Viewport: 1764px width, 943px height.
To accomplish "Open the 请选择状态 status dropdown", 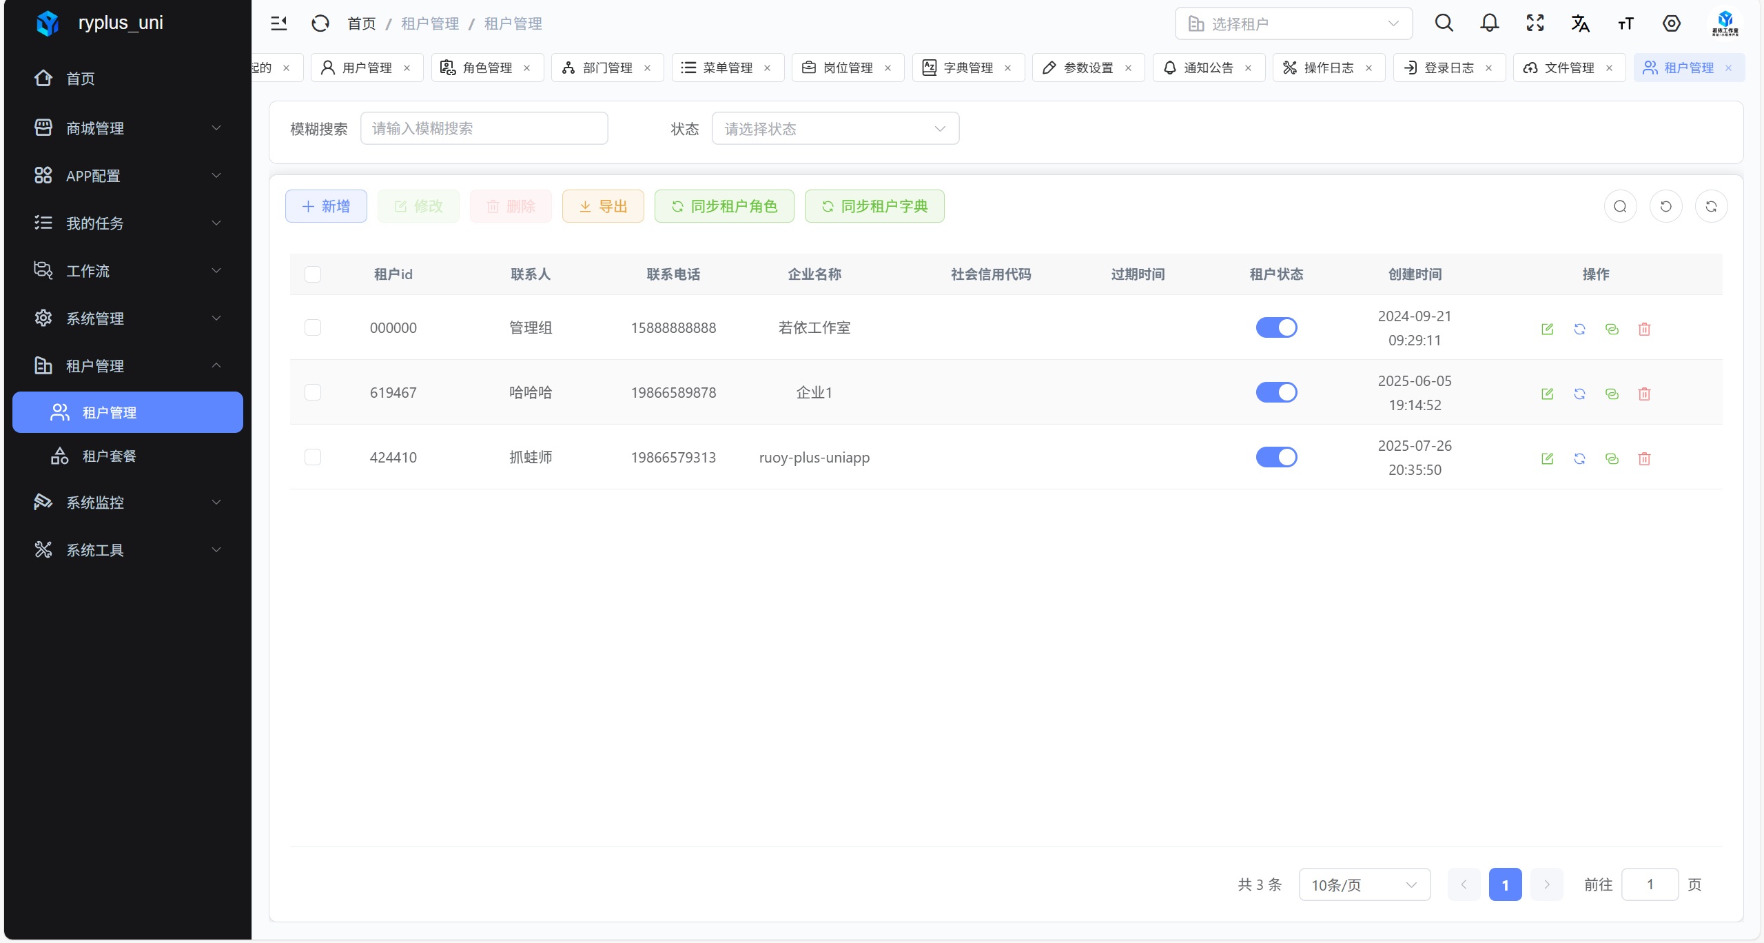I will (x=835, y=129).
